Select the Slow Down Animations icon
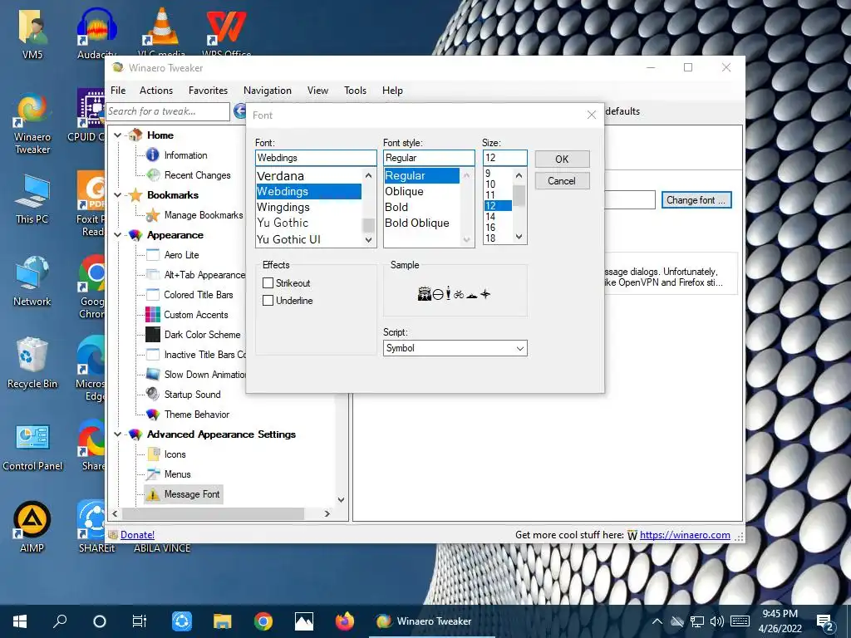The image size is (851, 638). pos(153,375)
